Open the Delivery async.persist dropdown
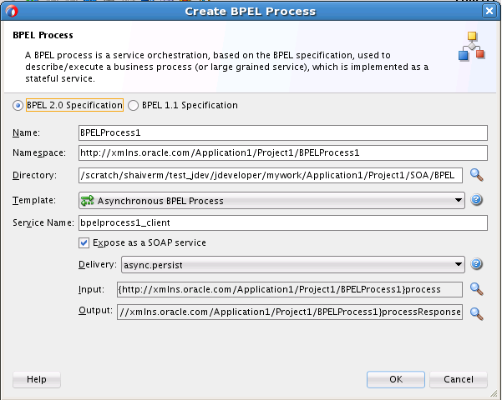Image resolution: width=502 pixels, height=400 pixels. point(293,264)
